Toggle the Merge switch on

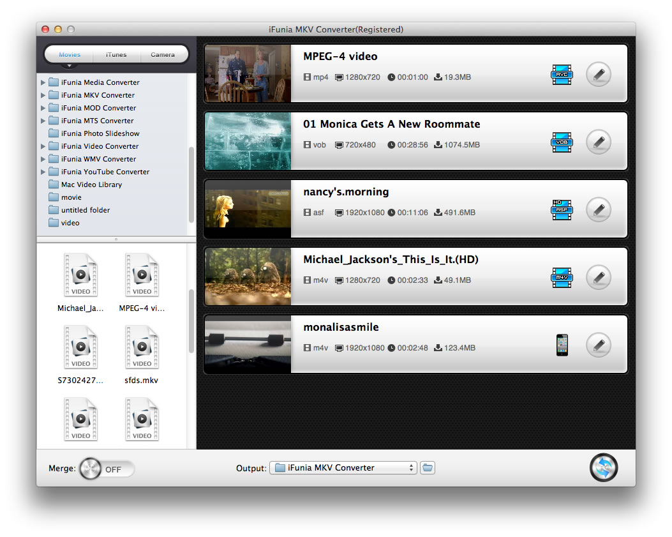click(x=107, y=469)
